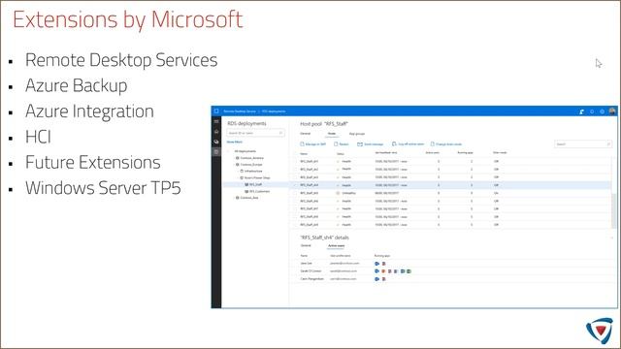Click the orange app icon in Sarah O'Connor's row
Screen dimensions: 621x349
[x=383, y=271]
